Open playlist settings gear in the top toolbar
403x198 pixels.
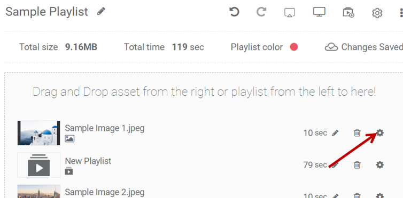point(377,13)
